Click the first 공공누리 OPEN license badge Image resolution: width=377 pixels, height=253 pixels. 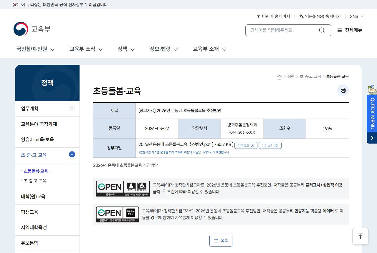[123, 189]
